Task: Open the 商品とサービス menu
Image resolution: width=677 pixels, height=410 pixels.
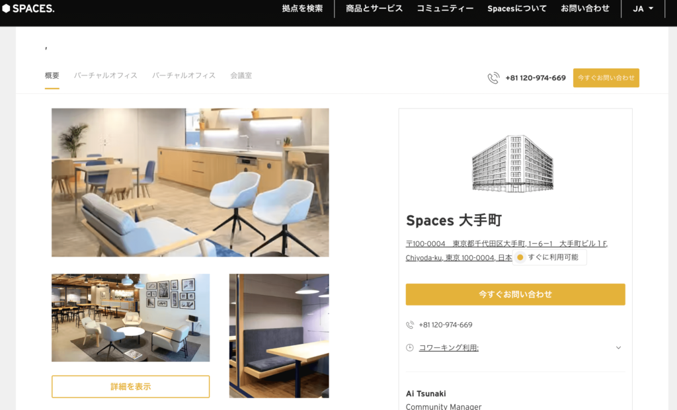Action: (374, 9)
